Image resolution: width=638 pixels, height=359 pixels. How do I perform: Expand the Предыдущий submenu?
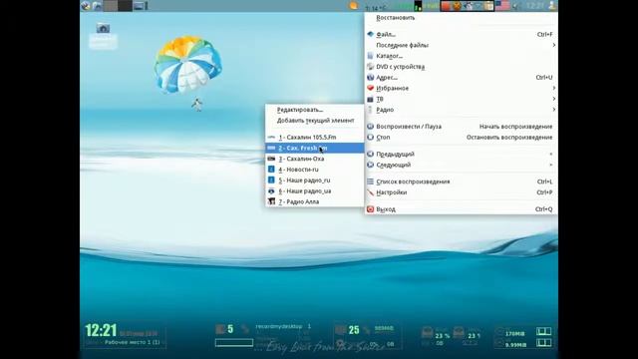[461, 154]
